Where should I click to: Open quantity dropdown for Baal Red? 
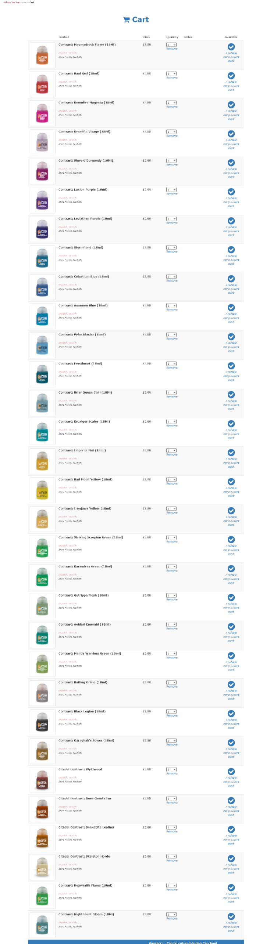coord(171,74)
